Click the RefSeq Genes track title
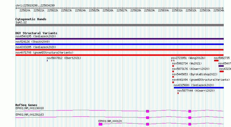231x127 pixels. 26,105
